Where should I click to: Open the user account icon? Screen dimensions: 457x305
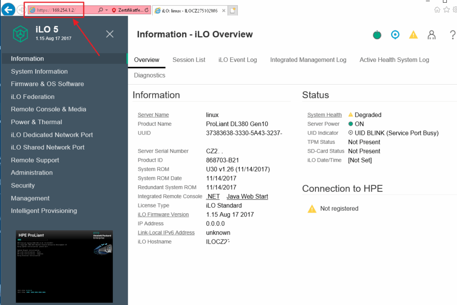click(432, 35)
